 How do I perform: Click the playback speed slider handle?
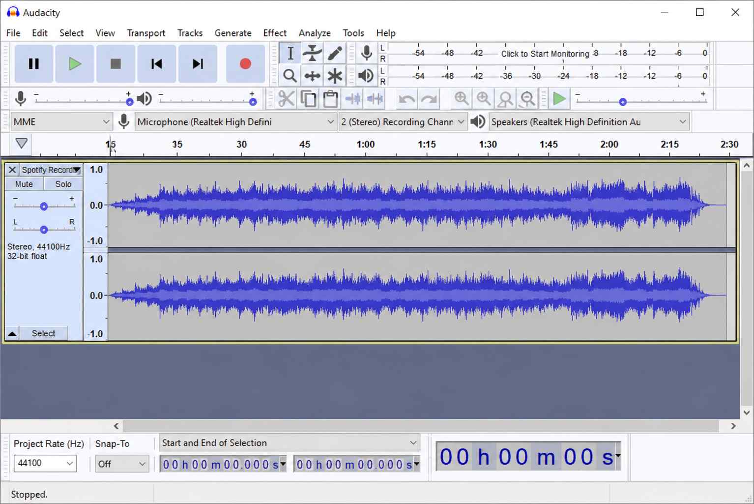(623, 102)
